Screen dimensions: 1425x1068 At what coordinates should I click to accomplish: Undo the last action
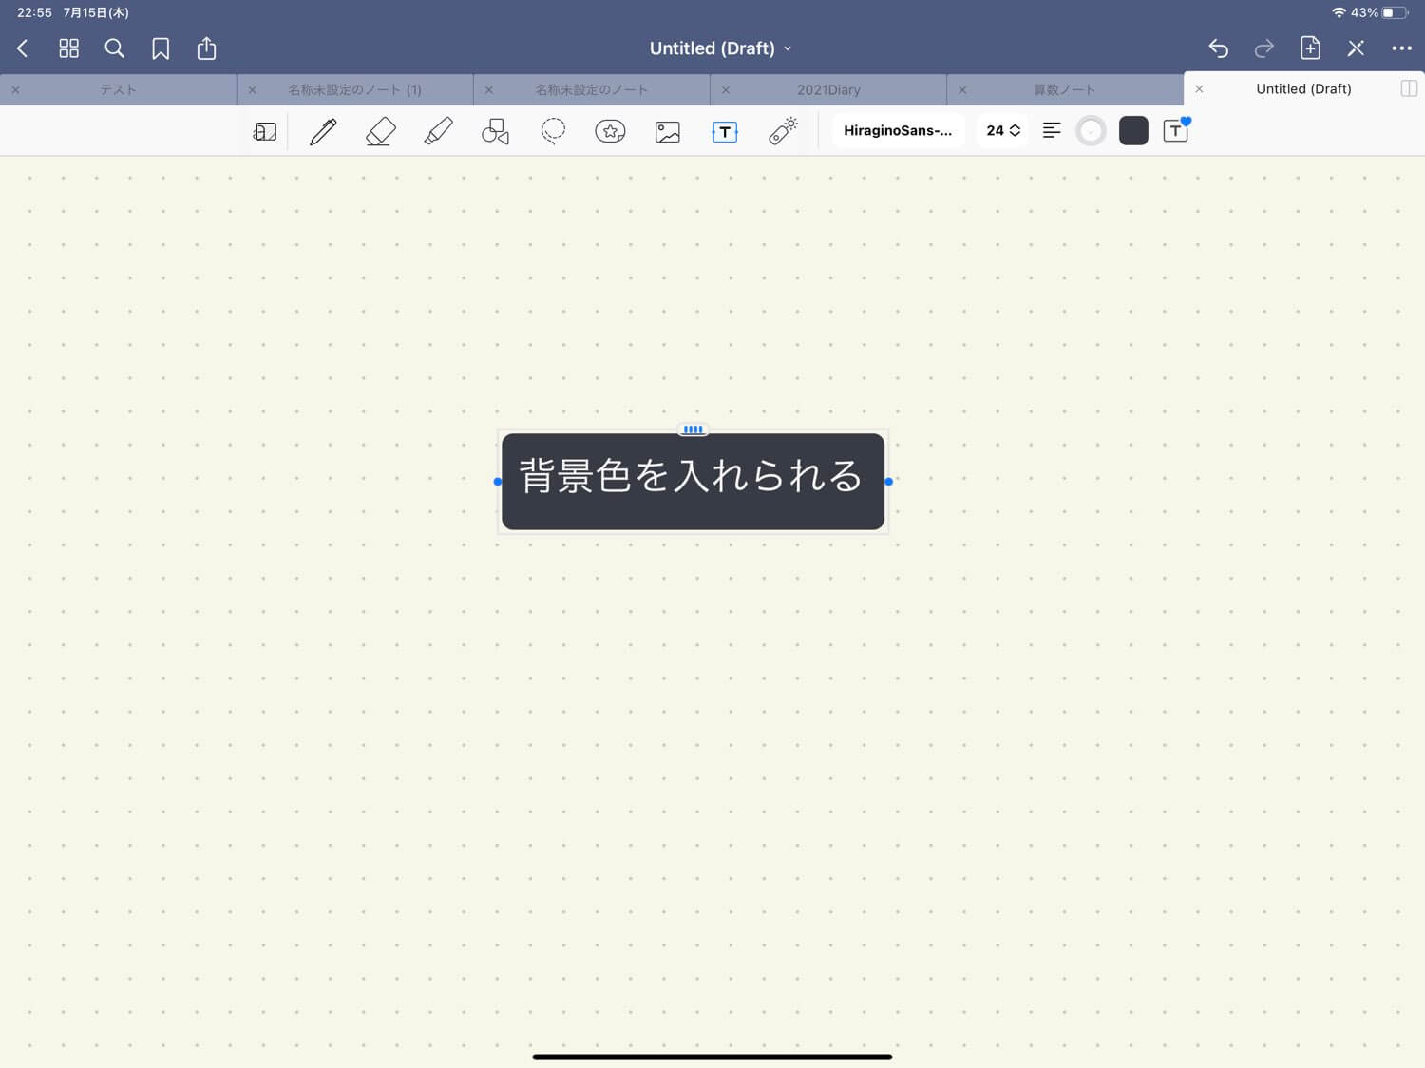click(1218, 48)
